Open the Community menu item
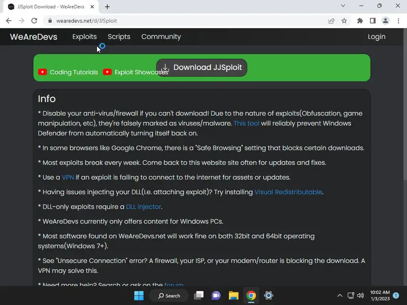The image size is (407, 305). 161,37
